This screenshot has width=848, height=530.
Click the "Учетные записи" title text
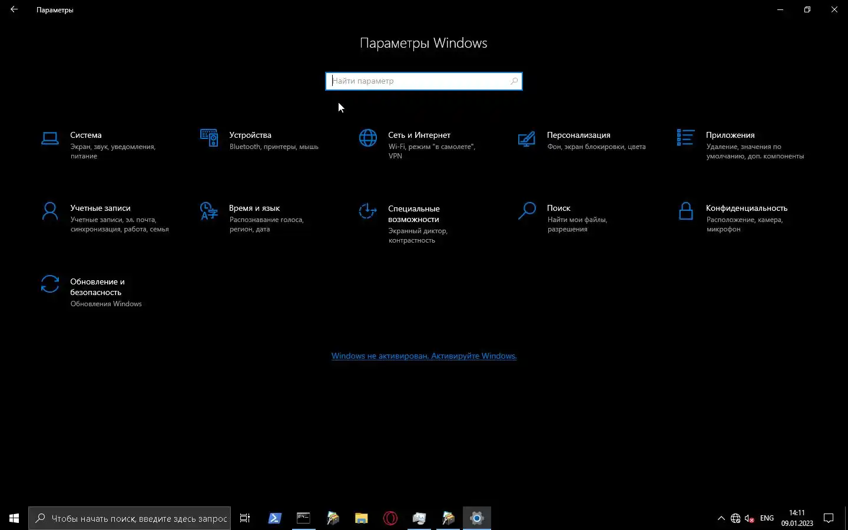(101, 208)
